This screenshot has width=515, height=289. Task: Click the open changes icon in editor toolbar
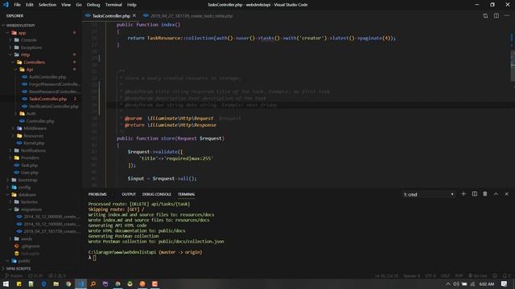click(485, 16)
